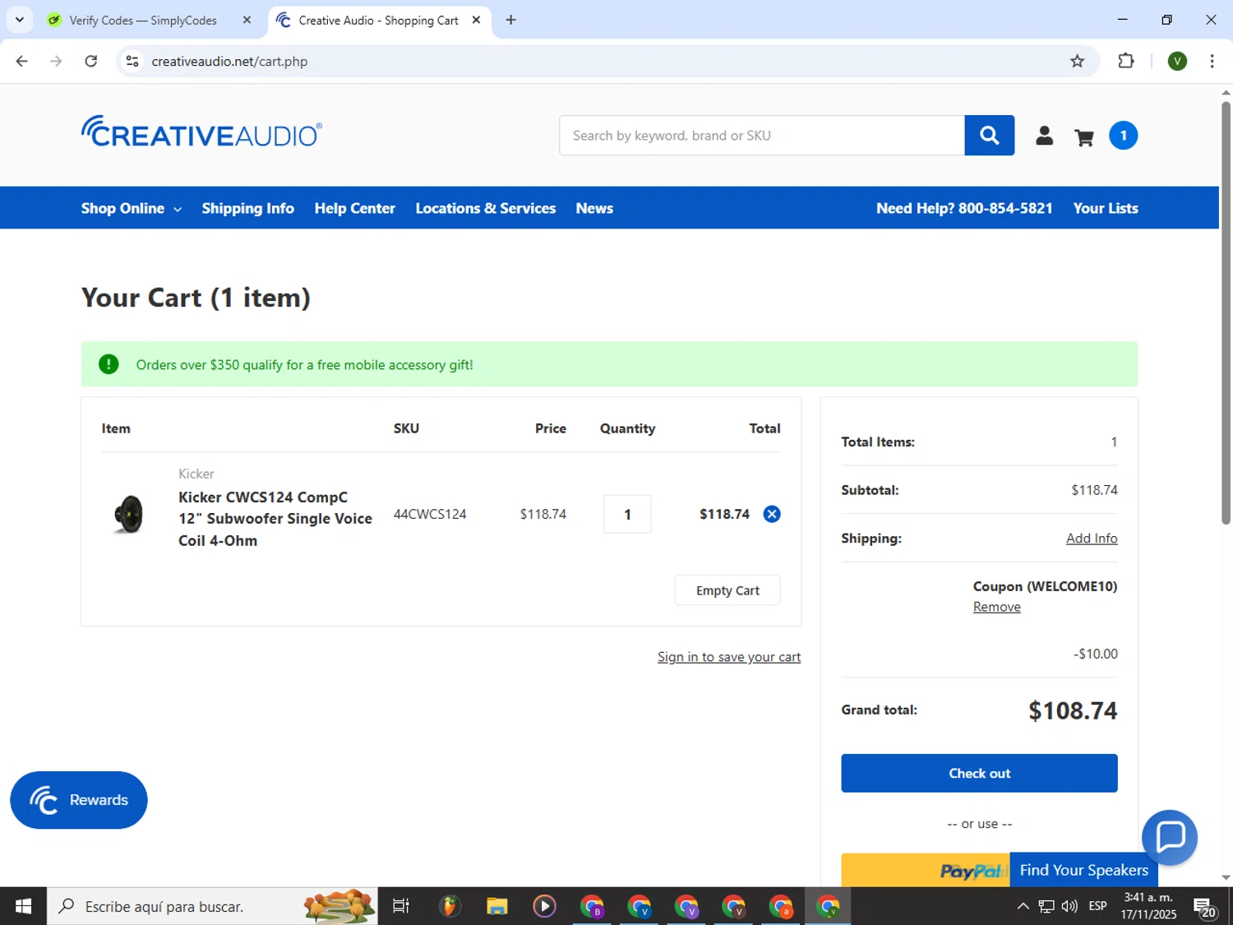Close the Verify Codes SimplyCodes tab
Viewport: 1233px width, 925px height.
[x=247, y=20]
